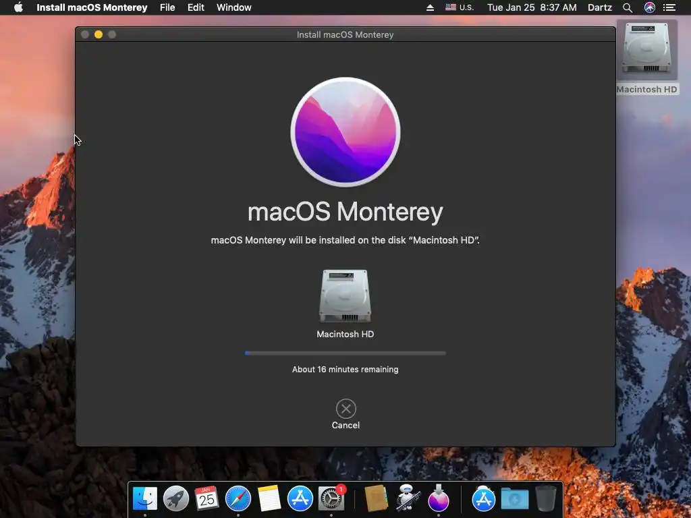Click the 'macOS Monterey' heading
691x518 pixels.
(345, 212)
